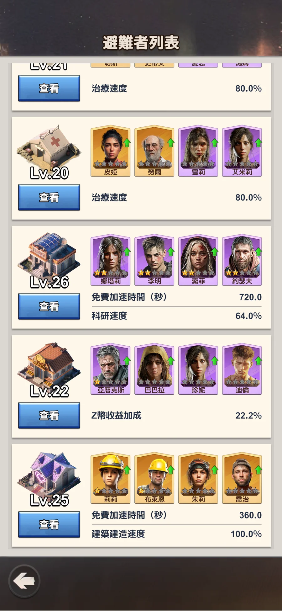Select survivor card 勞爾
Image resolution: width=282 pixels, height=611 pixels.
154,151
